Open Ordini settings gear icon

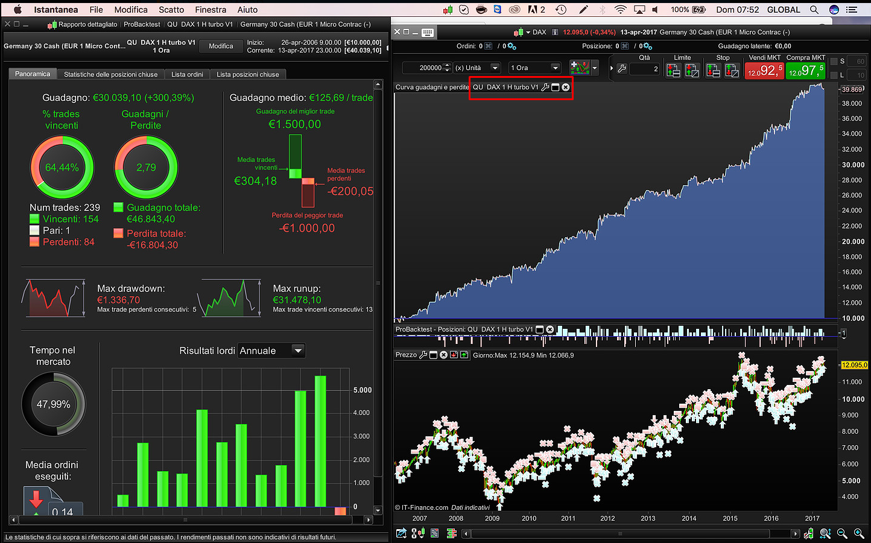[512, 46]
